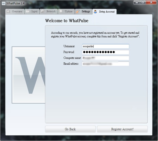This screenshot has height=141, width=158.
Task: Select the Setup Account tab
Action: click(x=105, y=12)
